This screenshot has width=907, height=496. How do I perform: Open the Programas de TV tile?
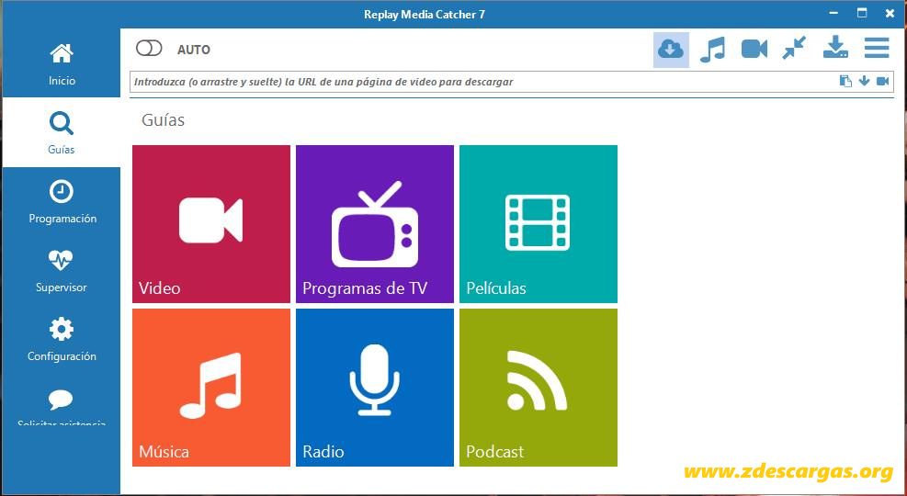click(x=375, y=224)
